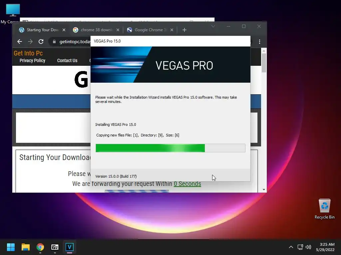Click the Chrome vertical scrollbar thumb
Image resolution: width=341 pixels, height=255 pixels.
point(264,63)
